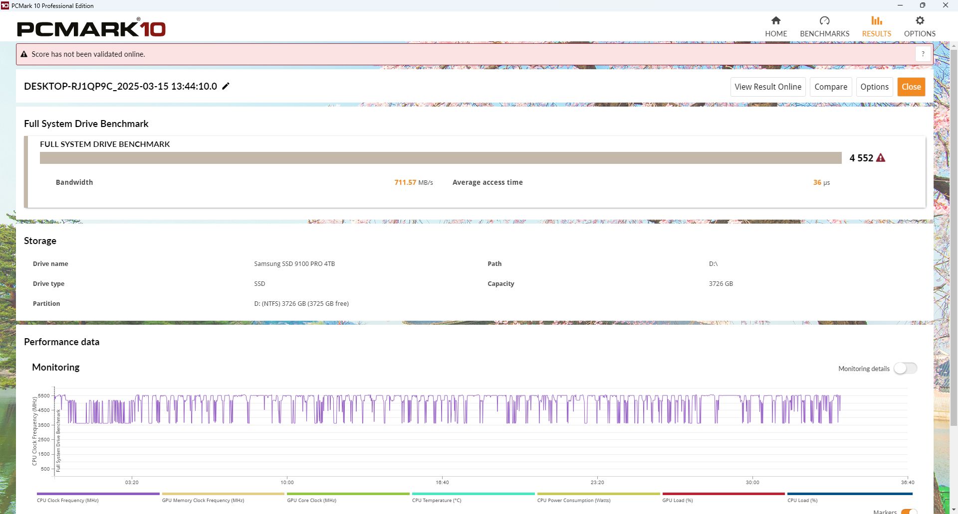
Task: Click the drive name Samsung SSD 9100 PRO 4TB
Action: 294,263
